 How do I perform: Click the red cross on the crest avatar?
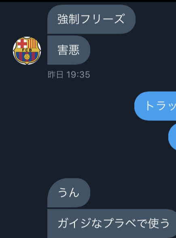click(x=22, y=43)
